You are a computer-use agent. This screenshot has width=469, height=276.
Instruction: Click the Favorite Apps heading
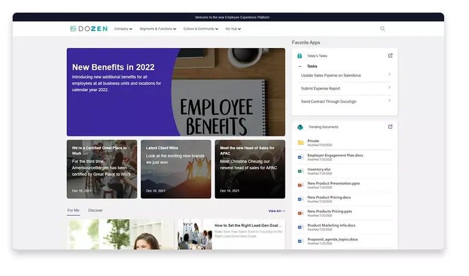click(306, 43)
